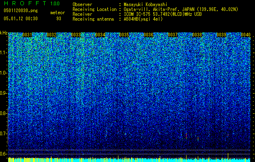Click the 0033 time marker
Image resolution: width=255 pixels, height=162 pixels.
click(x=76, y=35)
